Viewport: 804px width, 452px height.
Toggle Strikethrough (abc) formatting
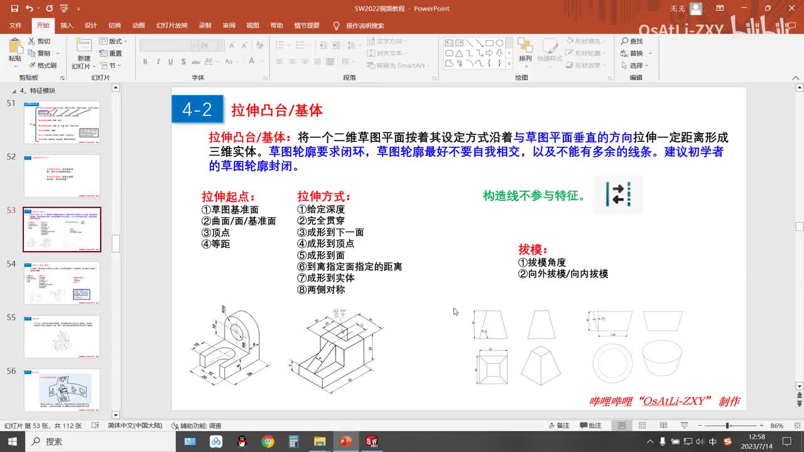[x=195, y=62]
